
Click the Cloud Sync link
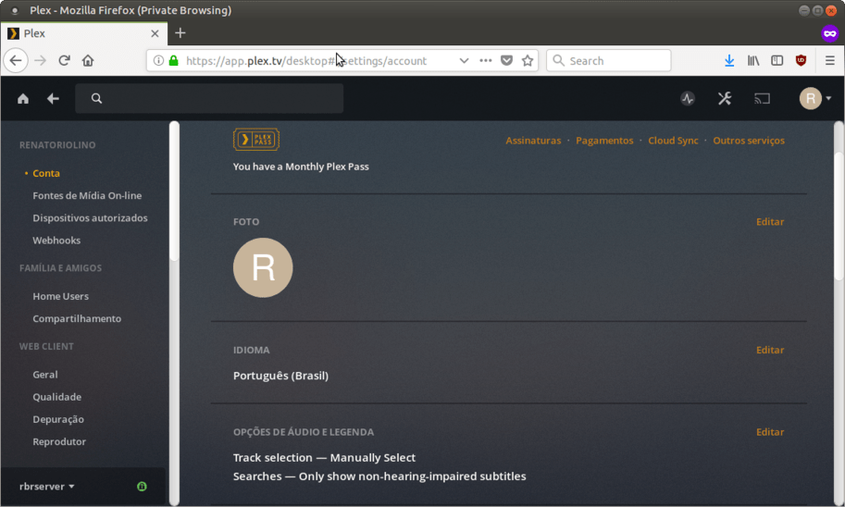click(673, 141)
